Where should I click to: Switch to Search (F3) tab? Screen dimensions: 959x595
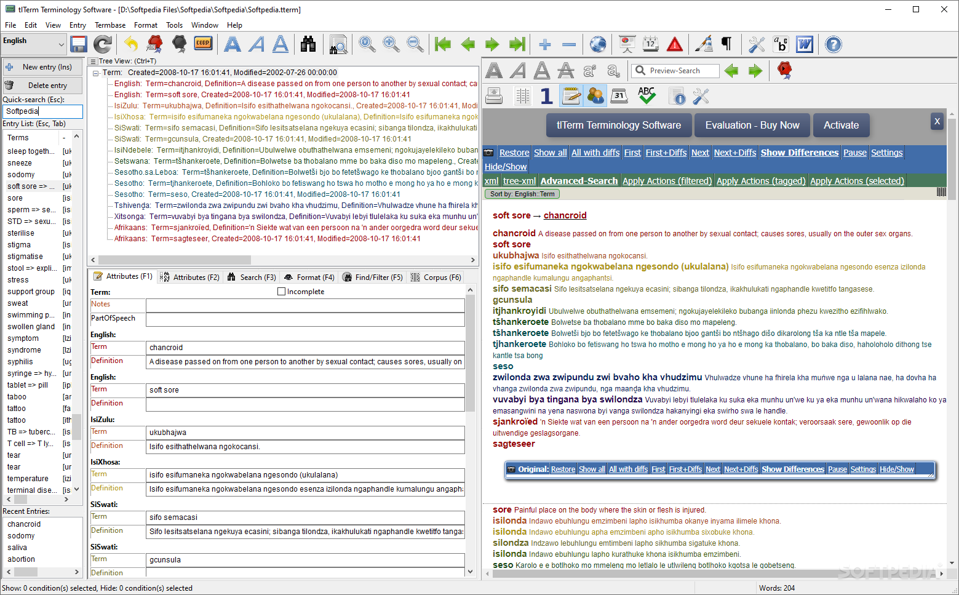pos(252,278)
